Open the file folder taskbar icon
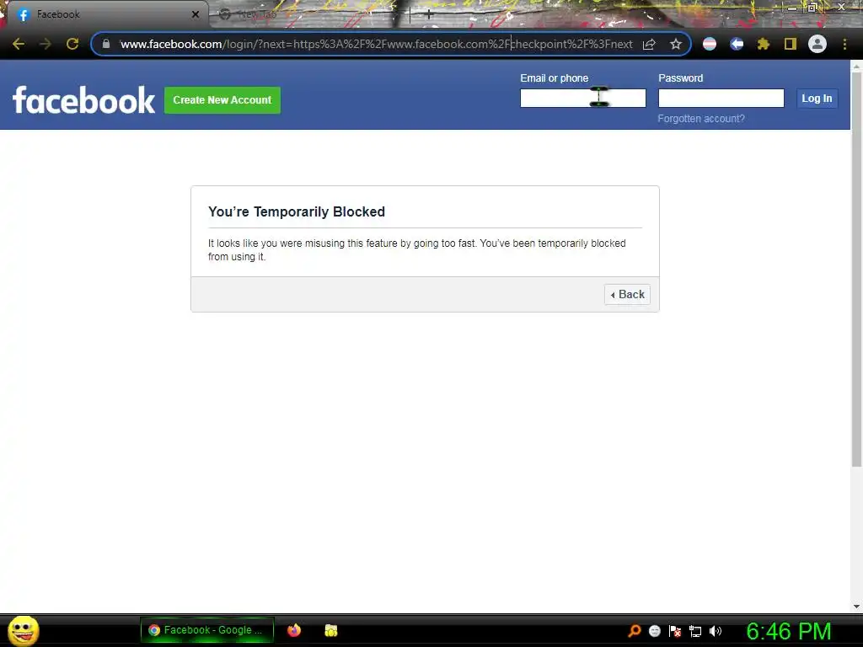Viewport: 863px width, 647px height. click(330, 630)
